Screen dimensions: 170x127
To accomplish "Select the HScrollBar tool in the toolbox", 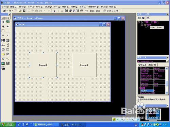I will pyautogui.click(x=3, y=45).
